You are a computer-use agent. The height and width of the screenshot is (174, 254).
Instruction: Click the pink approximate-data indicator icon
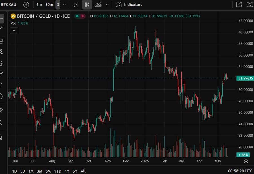pos(83,16)
